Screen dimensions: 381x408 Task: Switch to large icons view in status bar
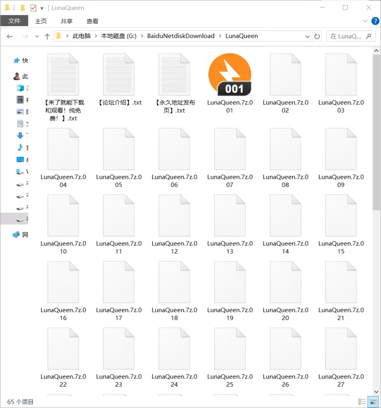point(372,402)
